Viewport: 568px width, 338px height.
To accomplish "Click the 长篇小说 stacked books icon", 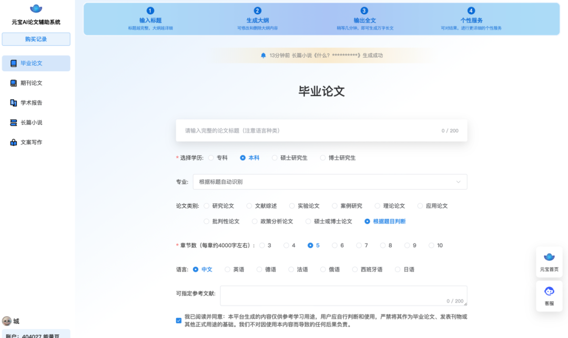I will coord(14,123).
